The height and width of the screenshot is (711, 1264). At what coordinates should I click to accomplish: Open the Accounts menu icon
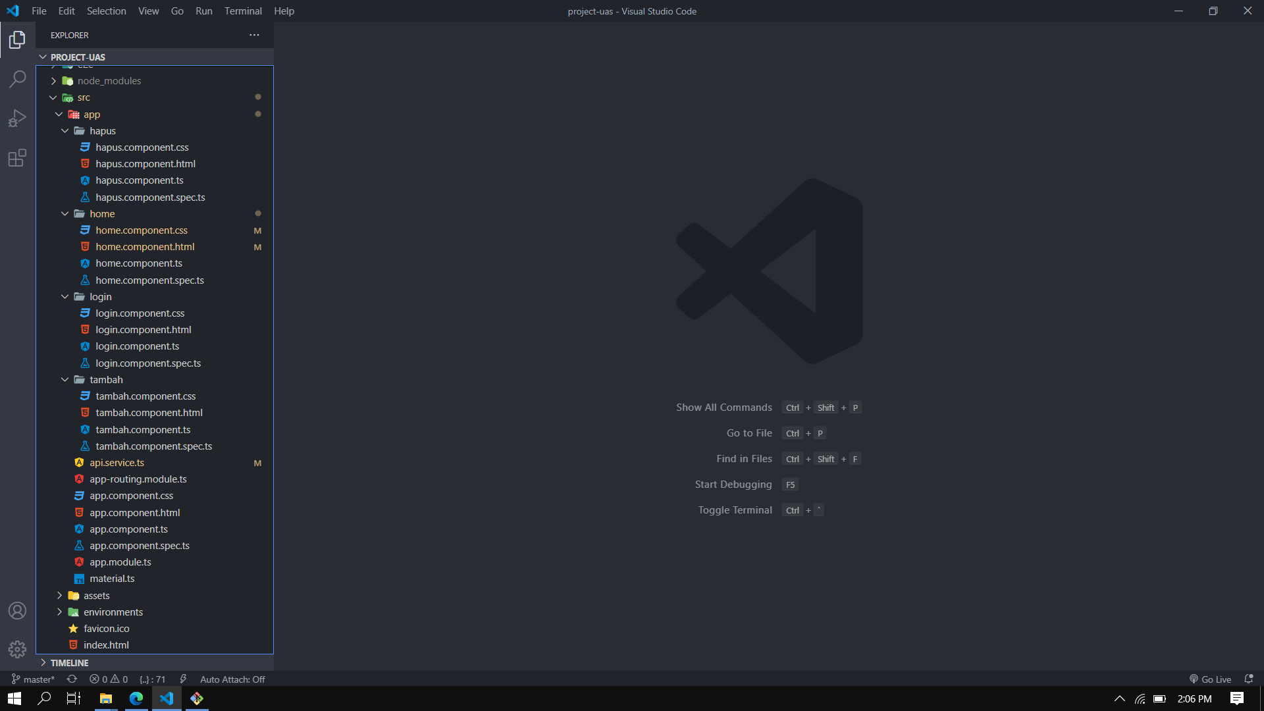(x=18, y=610)
